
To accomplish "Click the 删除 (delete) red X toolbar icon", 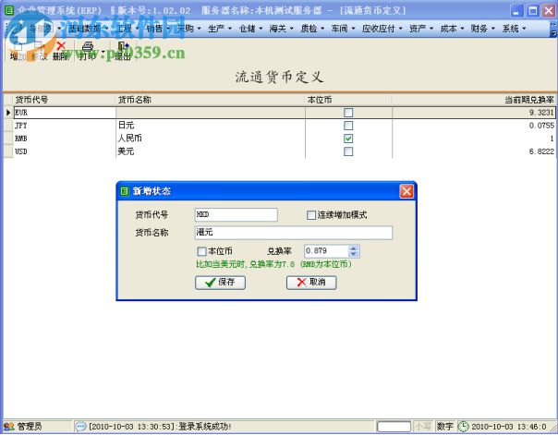I will 61,46.
